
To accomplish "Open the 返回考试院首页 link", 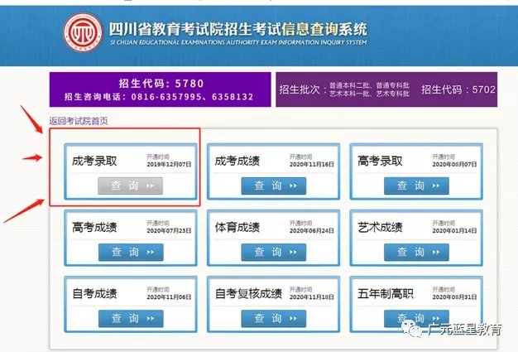I will click(79, 121).
